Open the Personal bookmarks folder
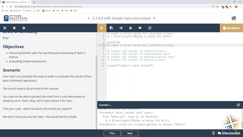The width and height of the screenshot is (243, 137). [x=27, y=11]
